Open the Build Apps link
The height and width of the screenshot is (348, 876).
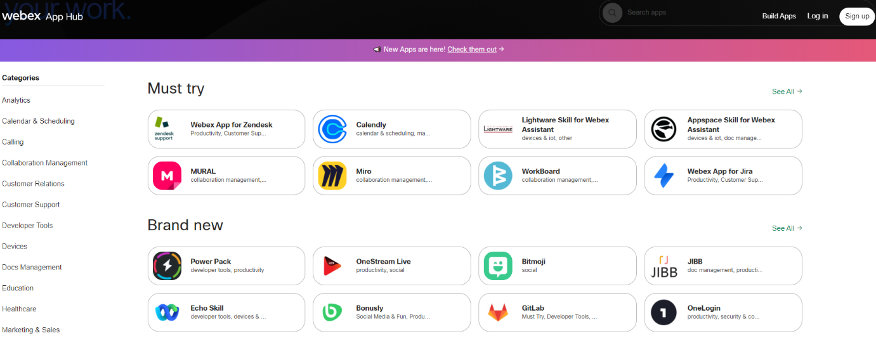[x=778, y=16]
